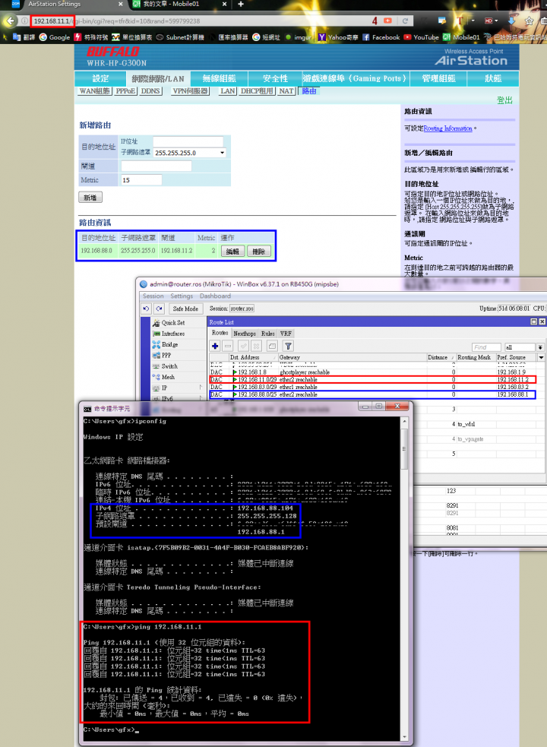The width and height of the screenshot is (547, 747).
Task: Open the NAT sub-tab
Action: coord(286,91)
